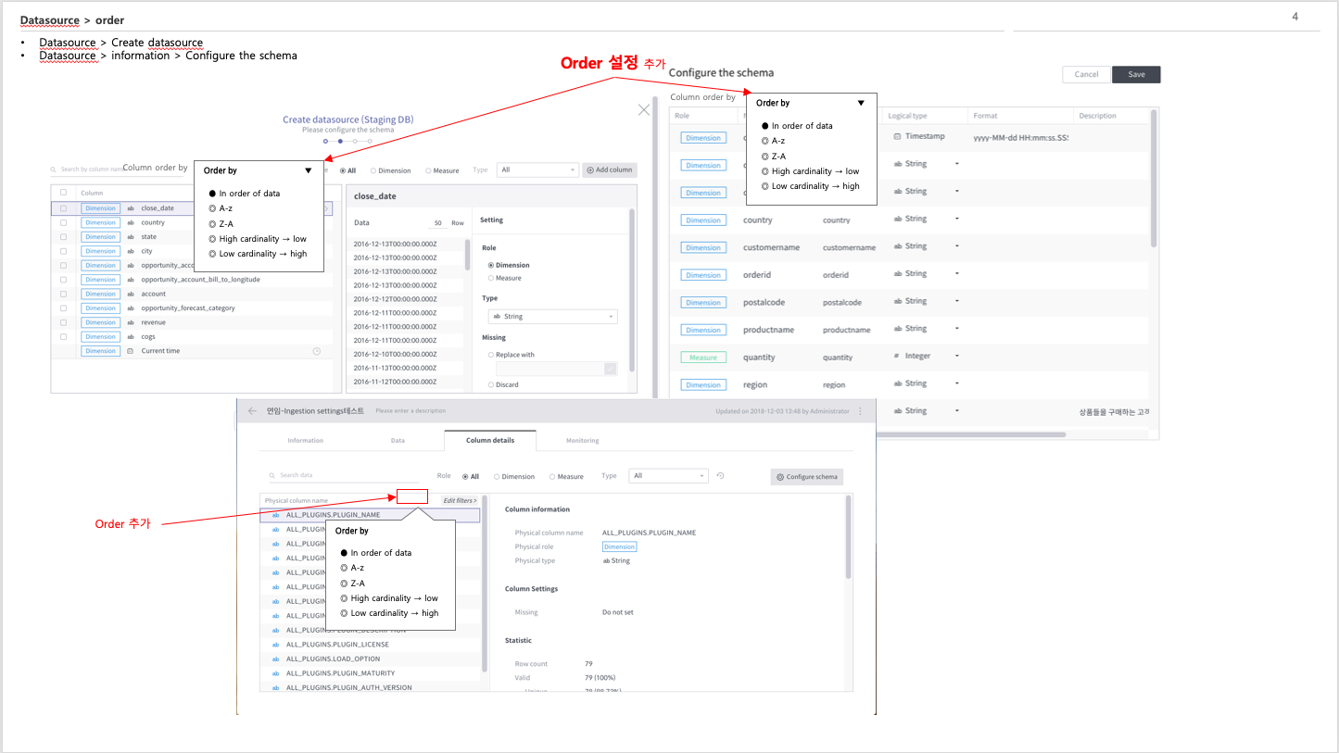Click the ab type icon beside ALL_PLUGINS.LOAD_OPTION
This screenshot has height=753, width=1339.
pos(276,659)
